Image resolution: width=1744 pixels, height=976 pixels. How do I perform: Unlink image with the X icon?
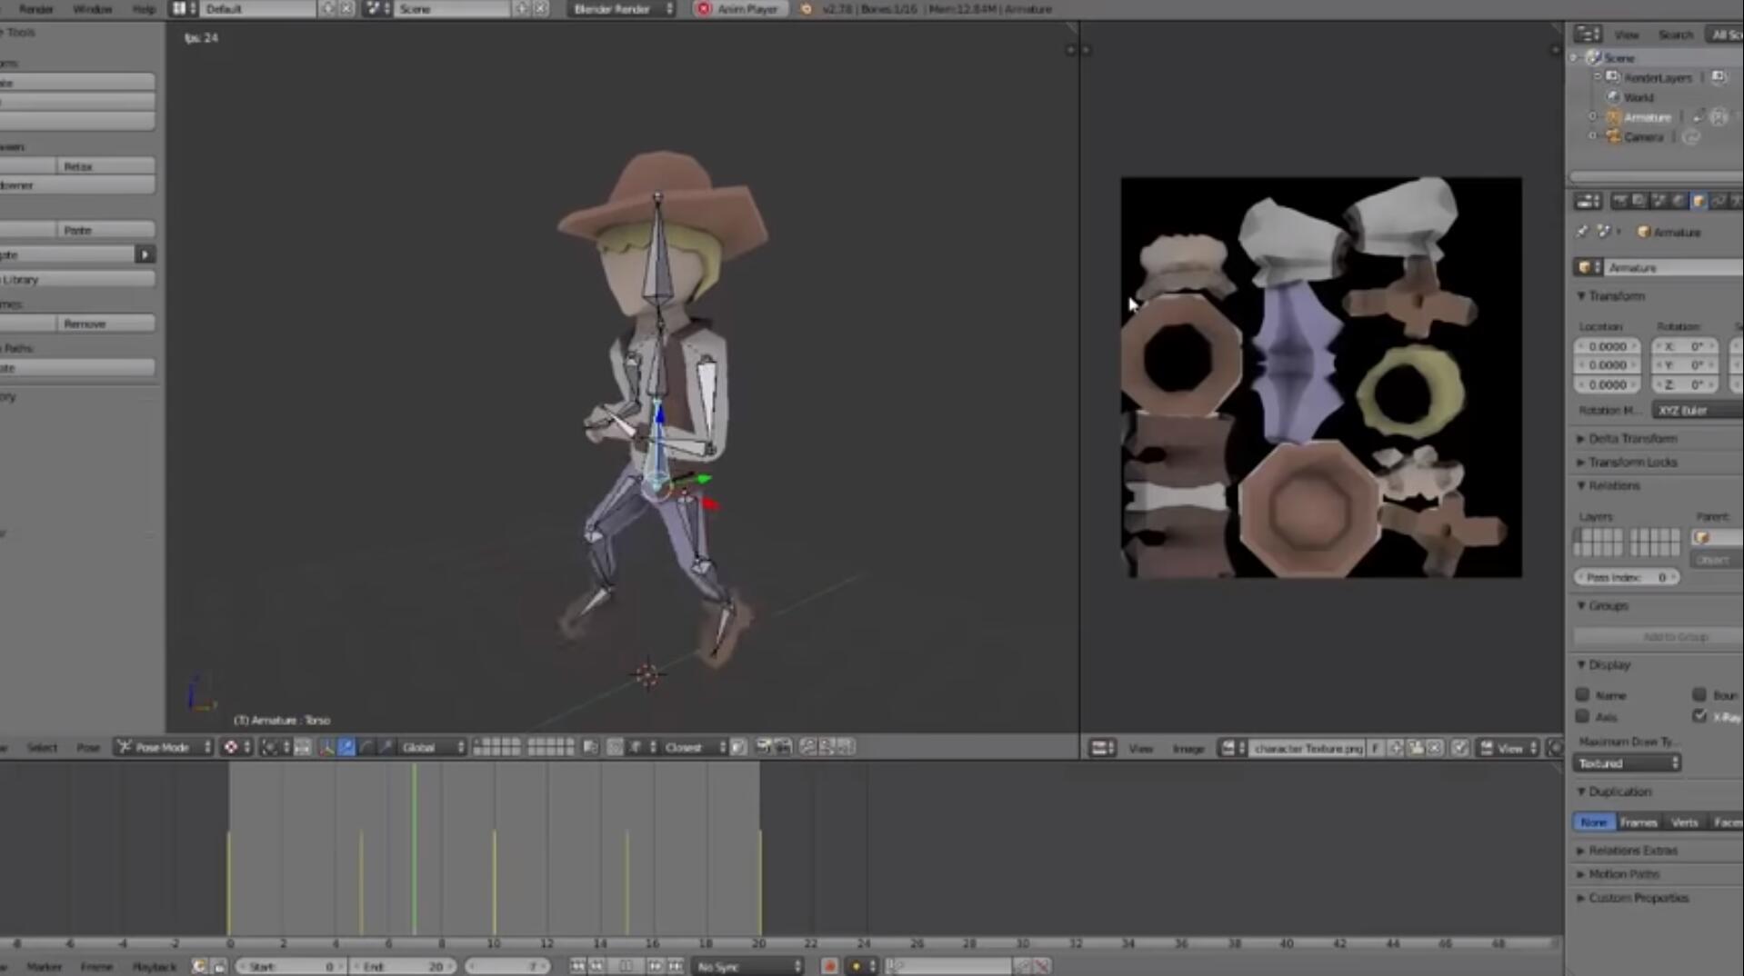(x=1435, y=748)
